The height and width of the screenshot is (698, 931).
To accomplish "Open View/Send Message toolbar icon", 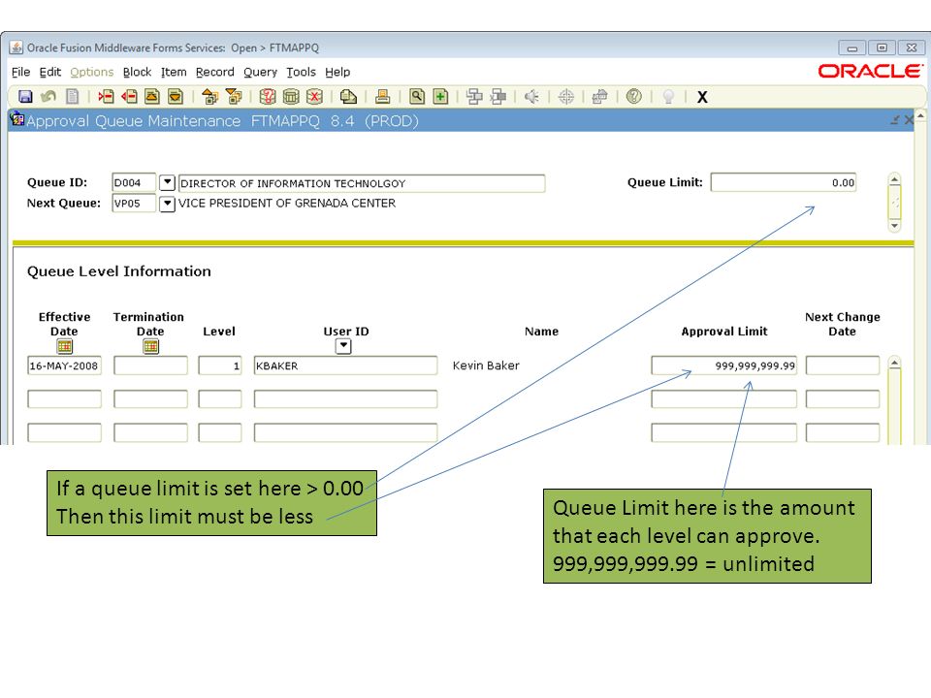I will (x=348, y=96).
